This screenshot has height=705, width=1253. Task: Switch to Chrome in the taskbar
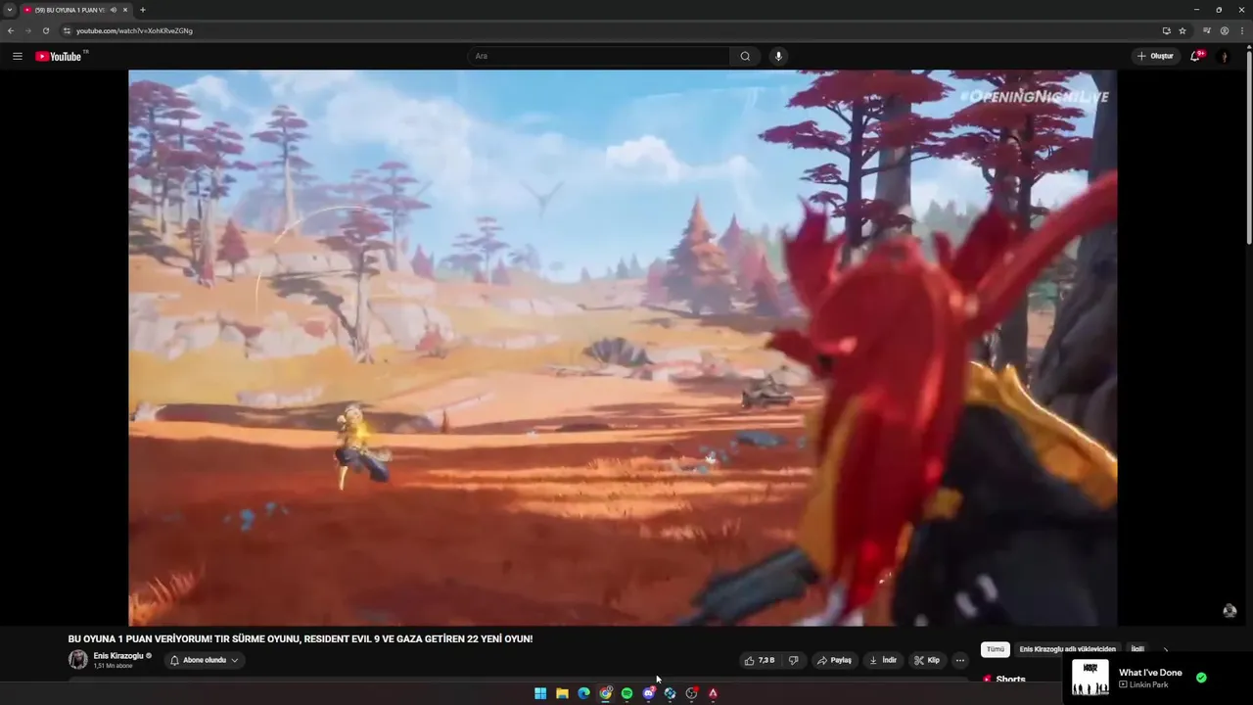(605, 693)
